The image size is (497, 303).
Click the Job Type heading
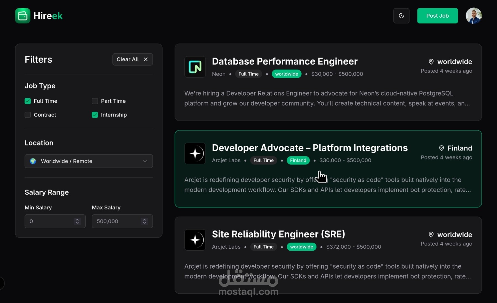(x=40, y=86)
